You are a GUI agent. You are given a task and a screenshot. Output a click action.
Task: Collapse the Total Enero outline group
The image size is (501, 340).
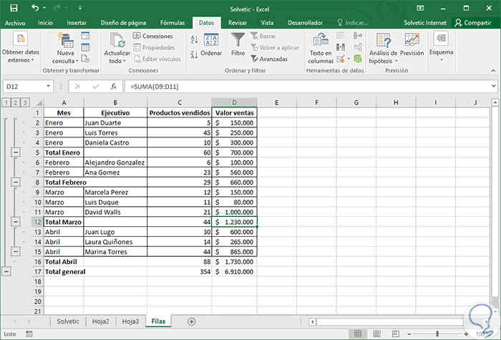pyautogui.click(x=16, y=152)
